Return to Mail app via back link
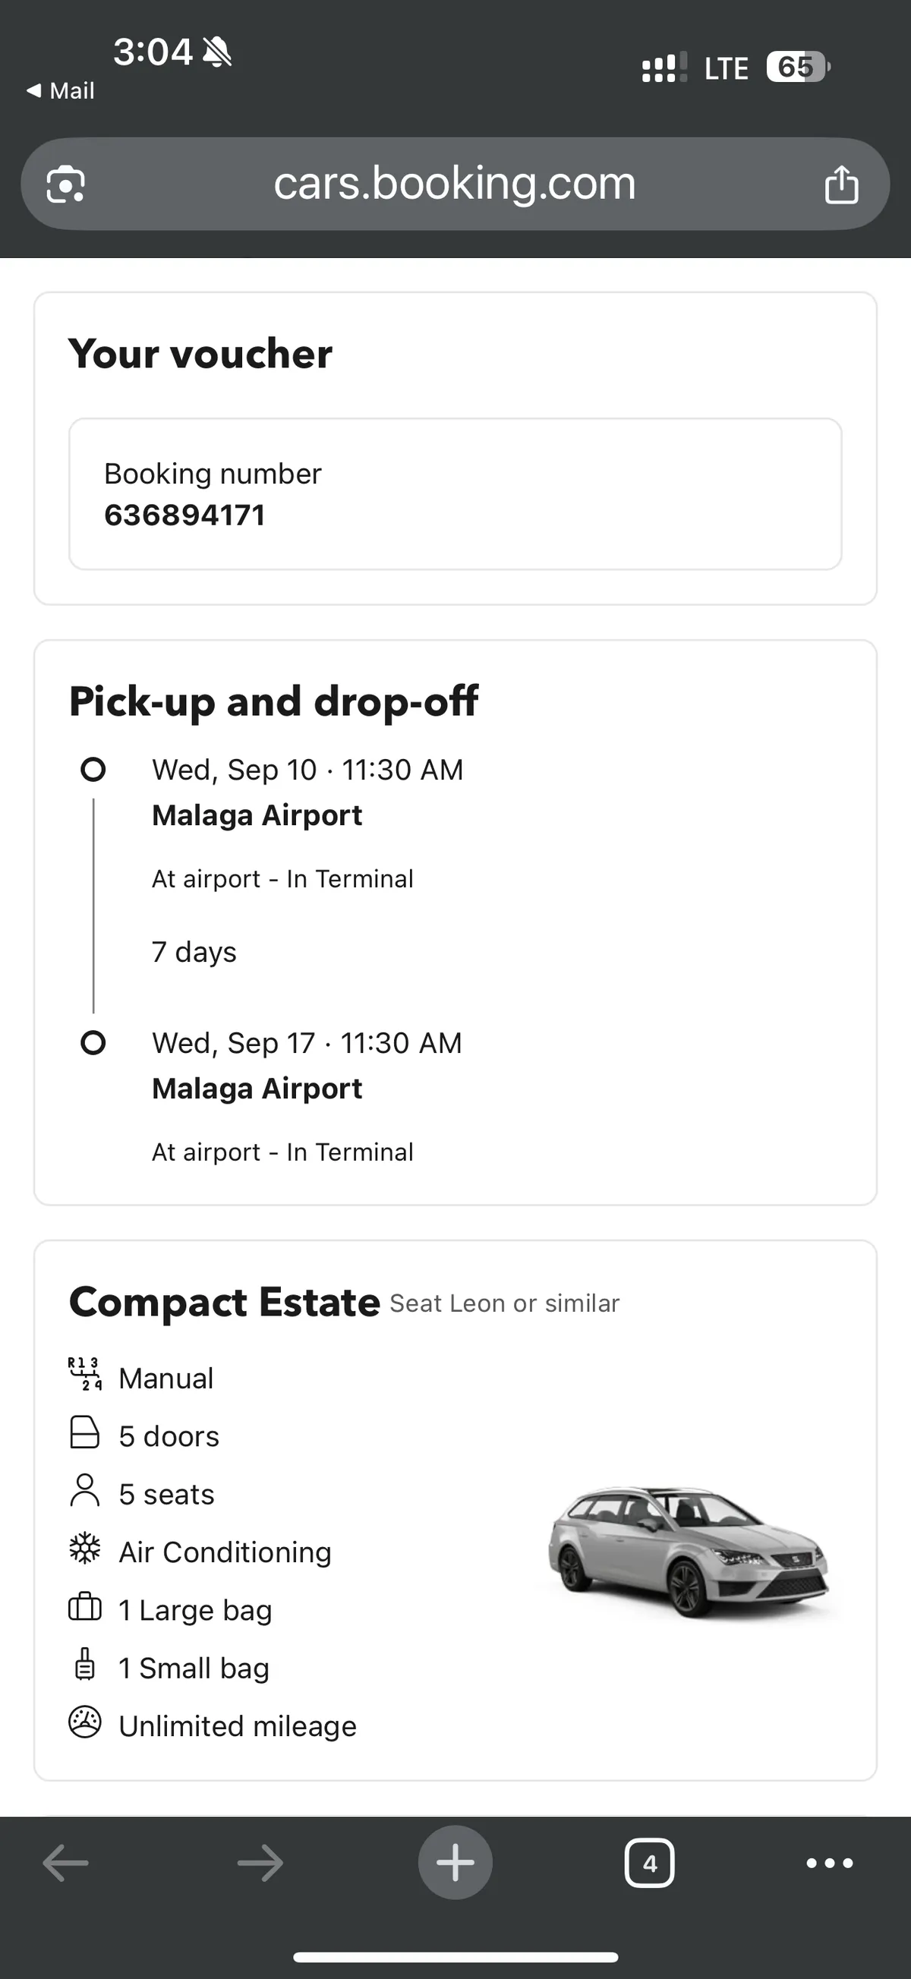The height and width of the screenshot is (1979, 911). tap(61, 90)
